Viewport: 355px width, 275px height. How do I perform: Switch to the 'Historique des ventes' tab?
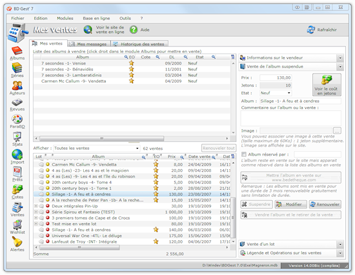coord(139,44)
